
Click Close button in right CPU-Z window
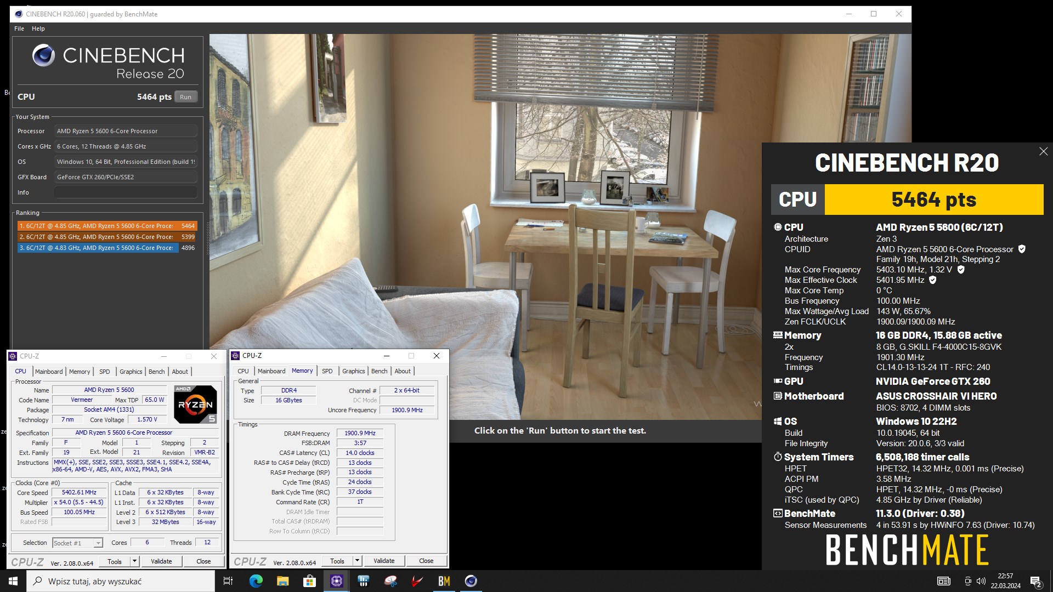tap(426, 561)
